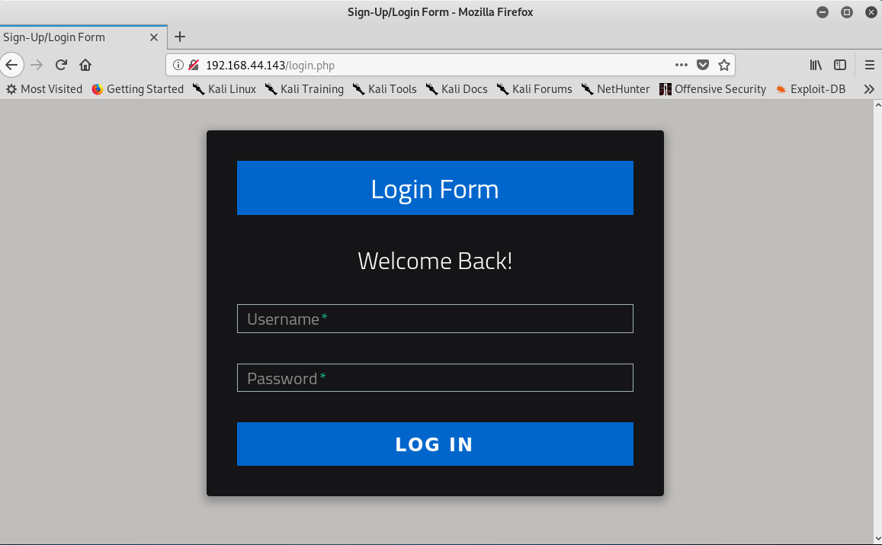This screenshot has width=882, height=545.
Task: Reload the current page
Action: [61, 65]
